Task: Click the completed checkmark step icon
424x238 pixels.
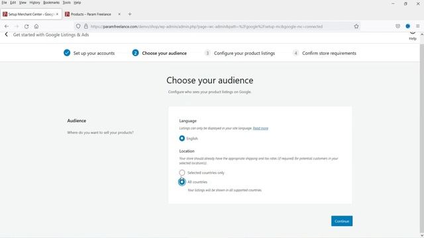Action: 67,53
